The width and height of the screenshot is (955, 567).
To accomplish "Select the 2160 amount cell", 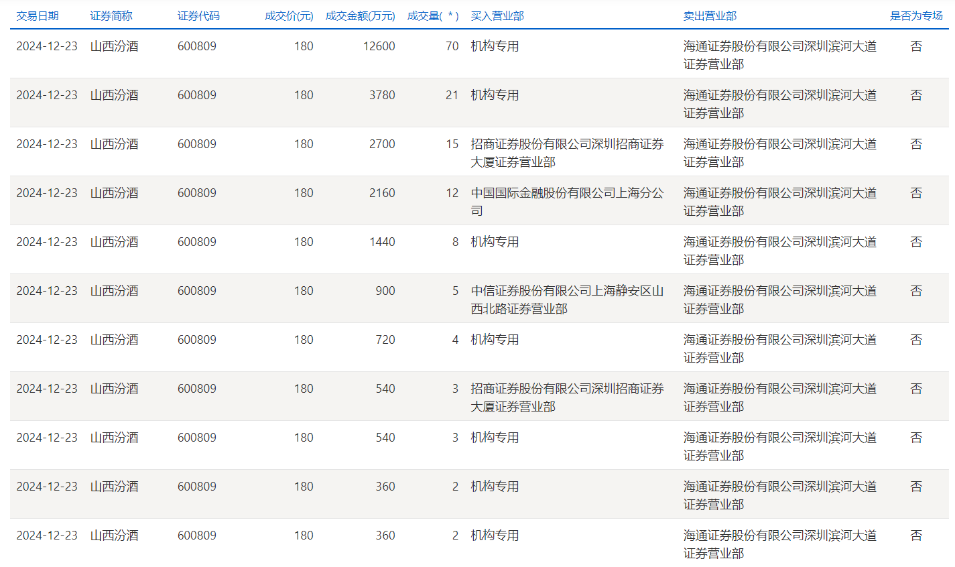I will (382, 193).
